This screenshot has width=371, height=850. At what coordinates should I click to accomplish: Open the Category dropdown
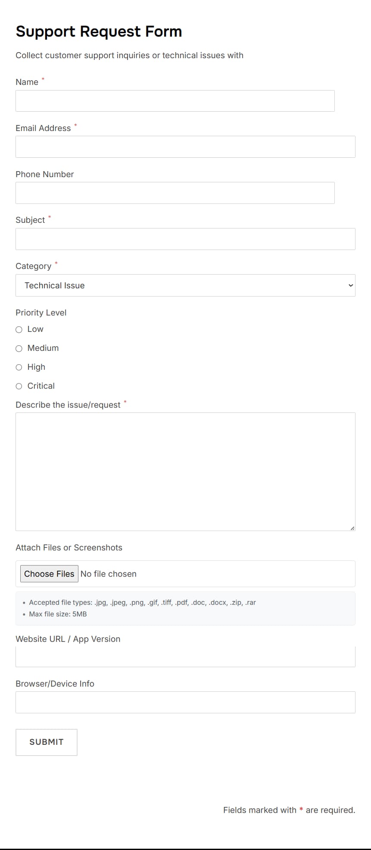click(x=185, y=285)
